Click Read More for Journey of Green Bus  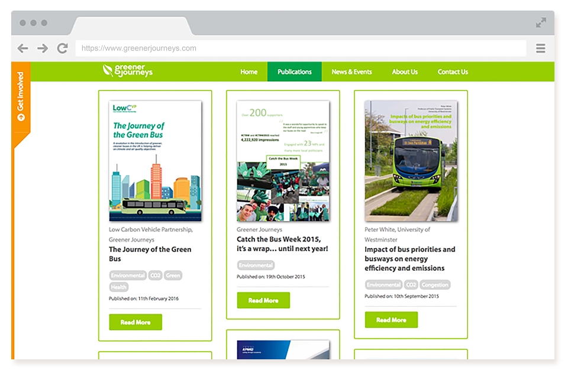pyautogui.click(x=135, y=322)
